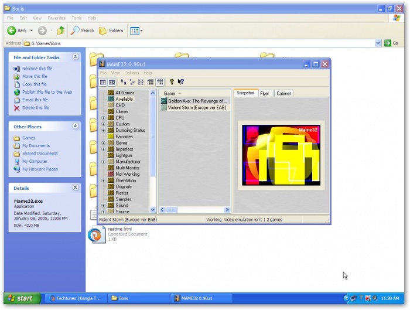Expand the Imperfect tree node

point(104,149)
